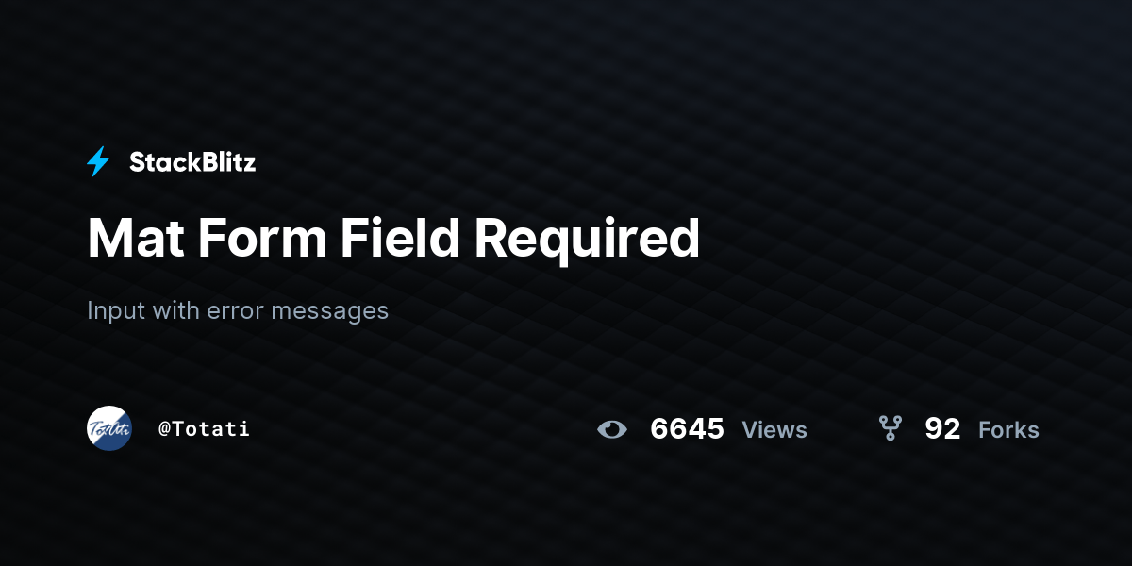The height and width of the screenshot is (566, 1132).
Task: Click the Views label
Action: click(x=774, y=429)
